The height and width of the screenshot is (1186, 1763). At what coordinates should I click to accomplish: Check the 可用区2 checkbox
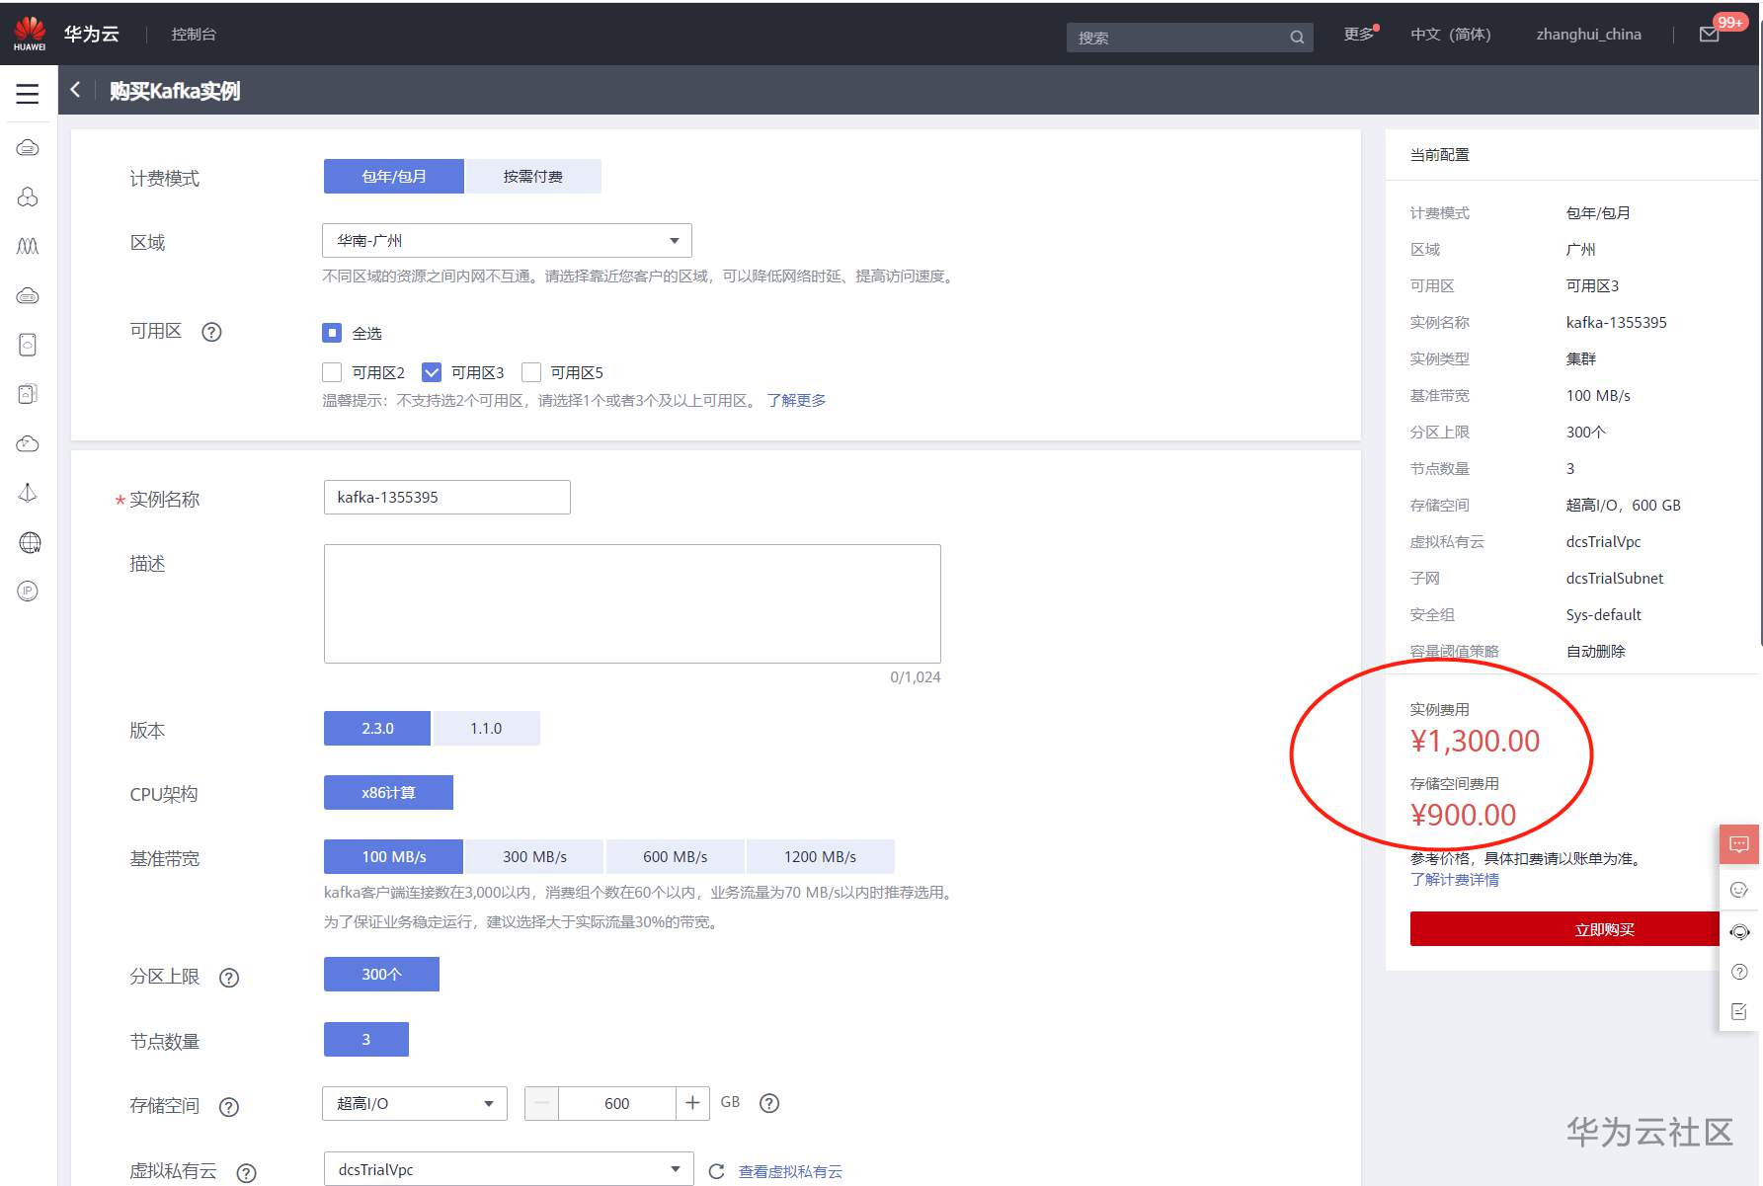pyautogui.click(x=332, y=372)
